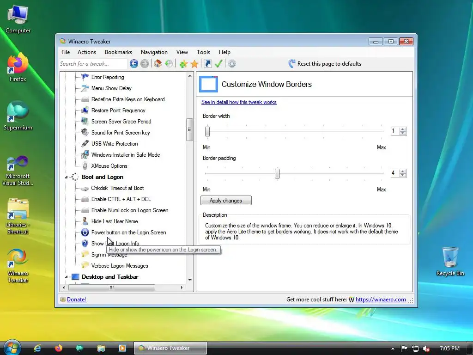Click the Apply changes button

point(226,201)
